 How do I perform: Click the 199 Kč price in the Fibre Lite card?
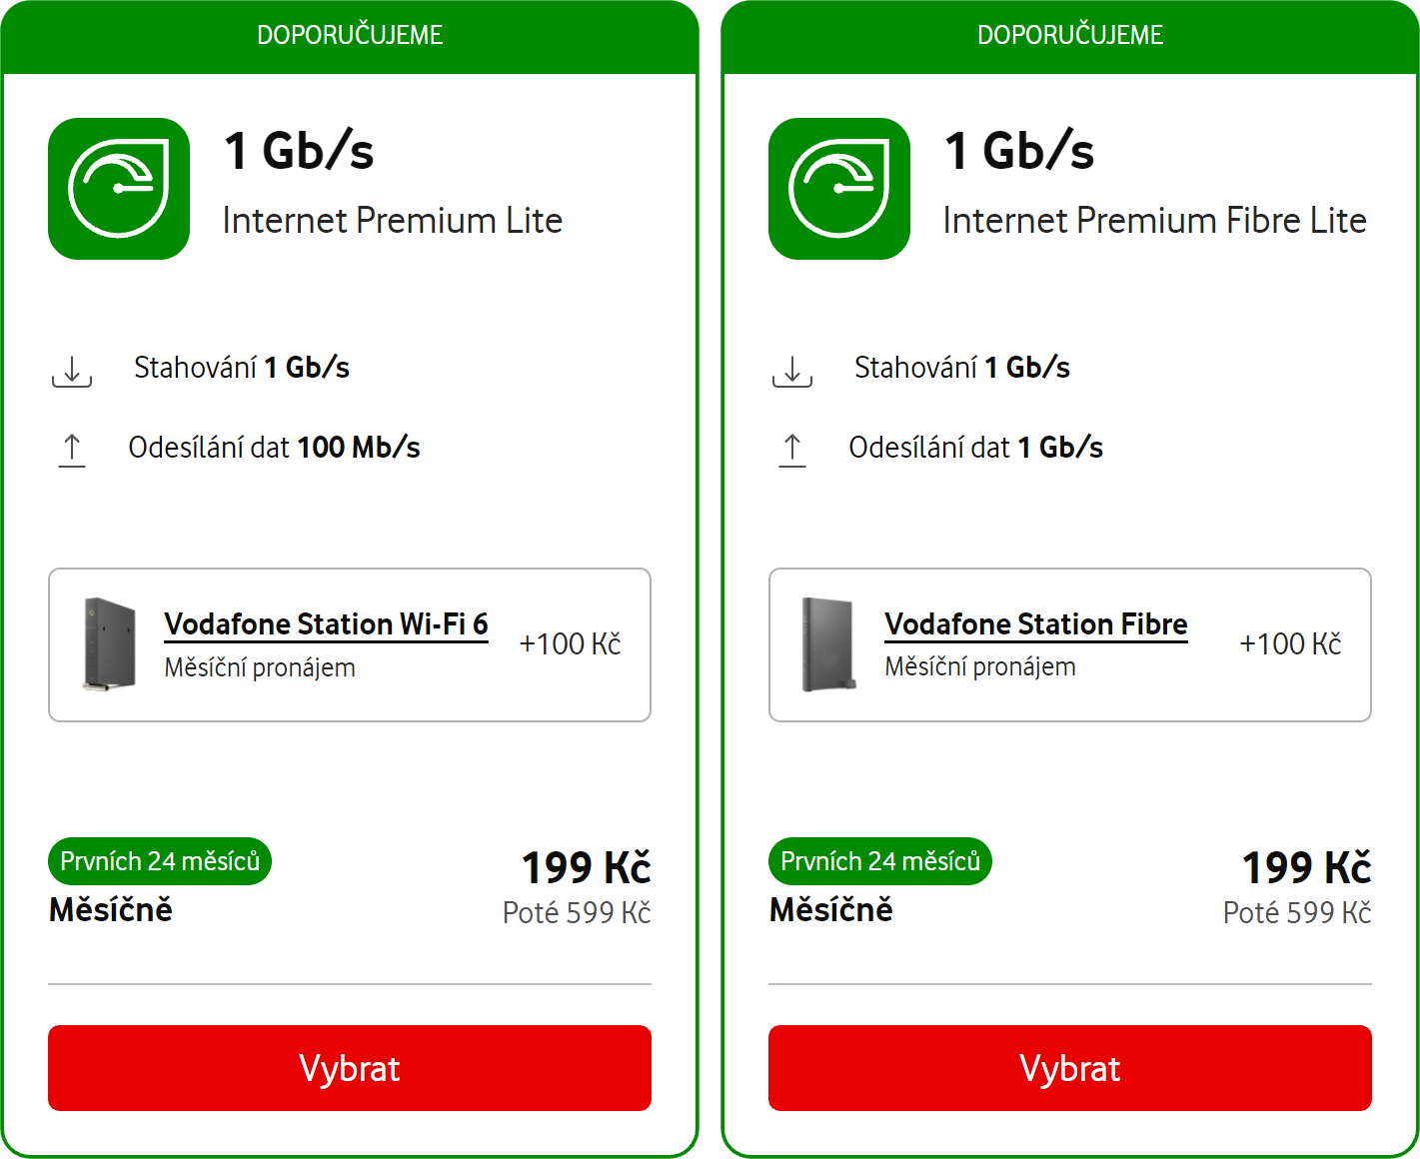tap(1306, 867)
